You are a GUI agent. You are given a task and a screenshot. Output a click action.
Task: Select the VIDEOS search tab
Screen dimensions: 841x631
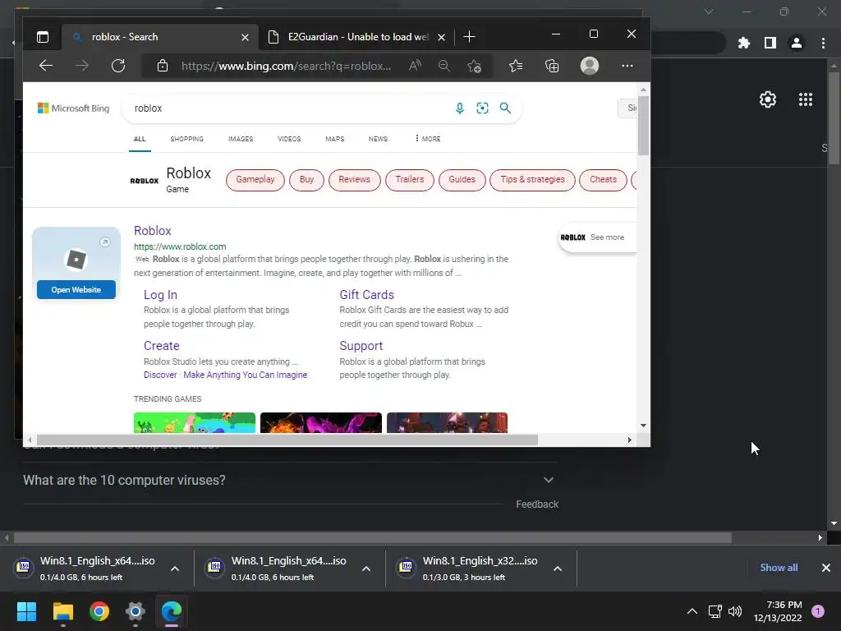tap(289, 139)
